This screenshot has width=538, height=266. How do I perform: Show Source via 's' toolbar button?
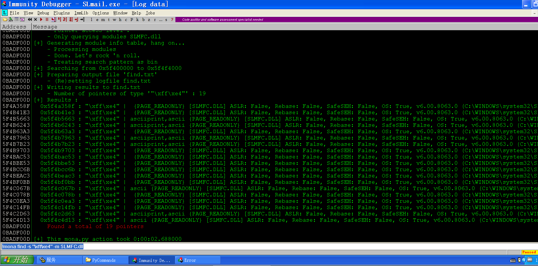166,20
